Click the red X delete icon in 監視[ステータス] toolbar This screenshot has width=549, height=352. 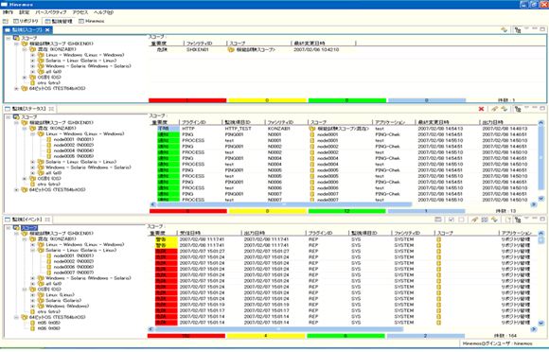(482, 109)
